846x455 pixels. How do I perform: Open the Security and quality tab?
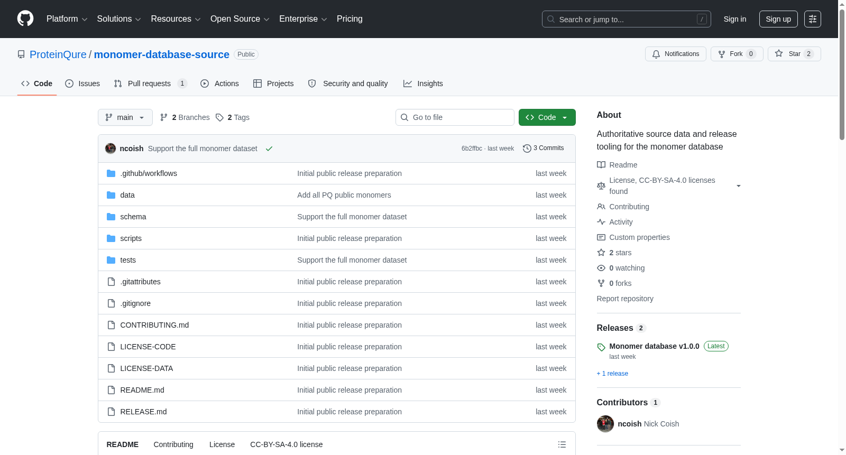pyautogui.click(x=348, y=83)
